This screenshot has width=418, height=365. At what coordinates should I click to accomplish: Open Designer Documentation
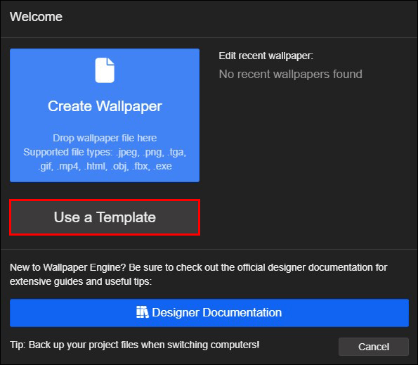click(x=209, y=313)
